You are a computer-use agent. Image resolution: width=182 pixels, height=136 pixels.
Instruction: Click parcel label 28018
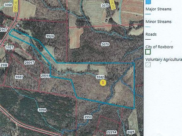[45, 76]
